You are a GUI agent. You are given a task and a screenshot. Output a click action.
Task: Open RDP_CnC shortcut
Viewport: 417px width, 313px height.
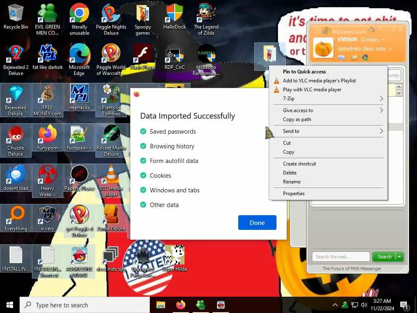tap(174, 57)
